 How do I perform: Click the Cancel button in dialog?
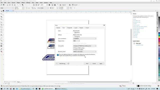[94, 63]
